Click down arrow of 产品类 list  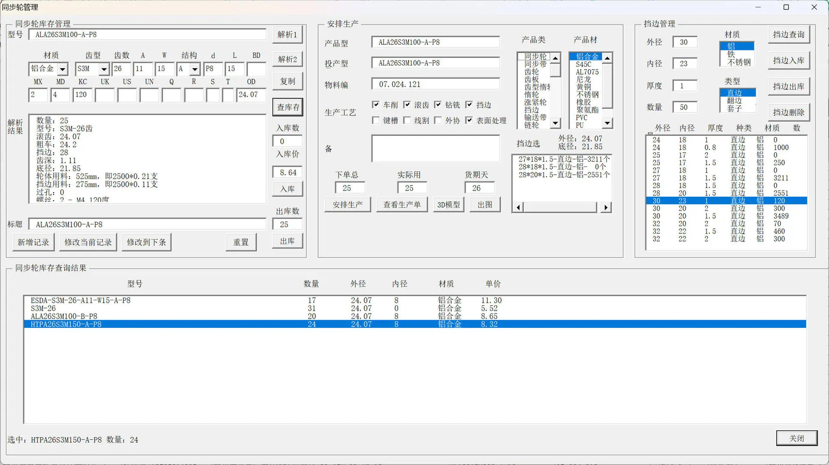pyautogui.click(x=556, y=123)
